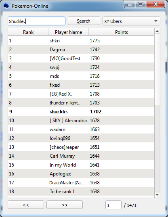Select the DracoMaster|Za... player row
This screenshot has width=168, height=217.
click(x=81, y=183)
